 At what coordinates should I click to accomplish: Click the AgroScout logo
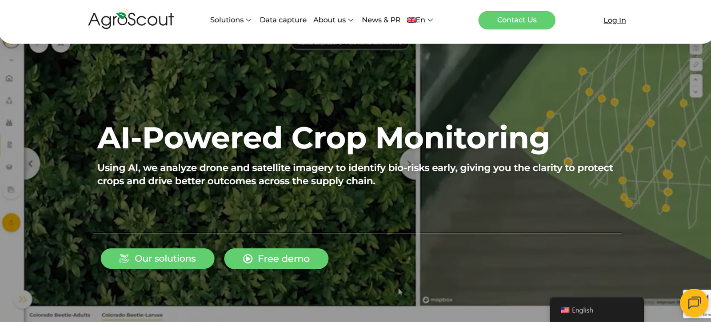pyautogui.click(x=131, y=19)
